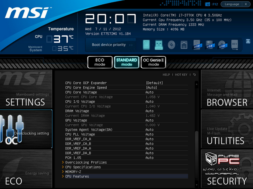
Task: Select USB floppy boot device icon
Action: (210, 45)
